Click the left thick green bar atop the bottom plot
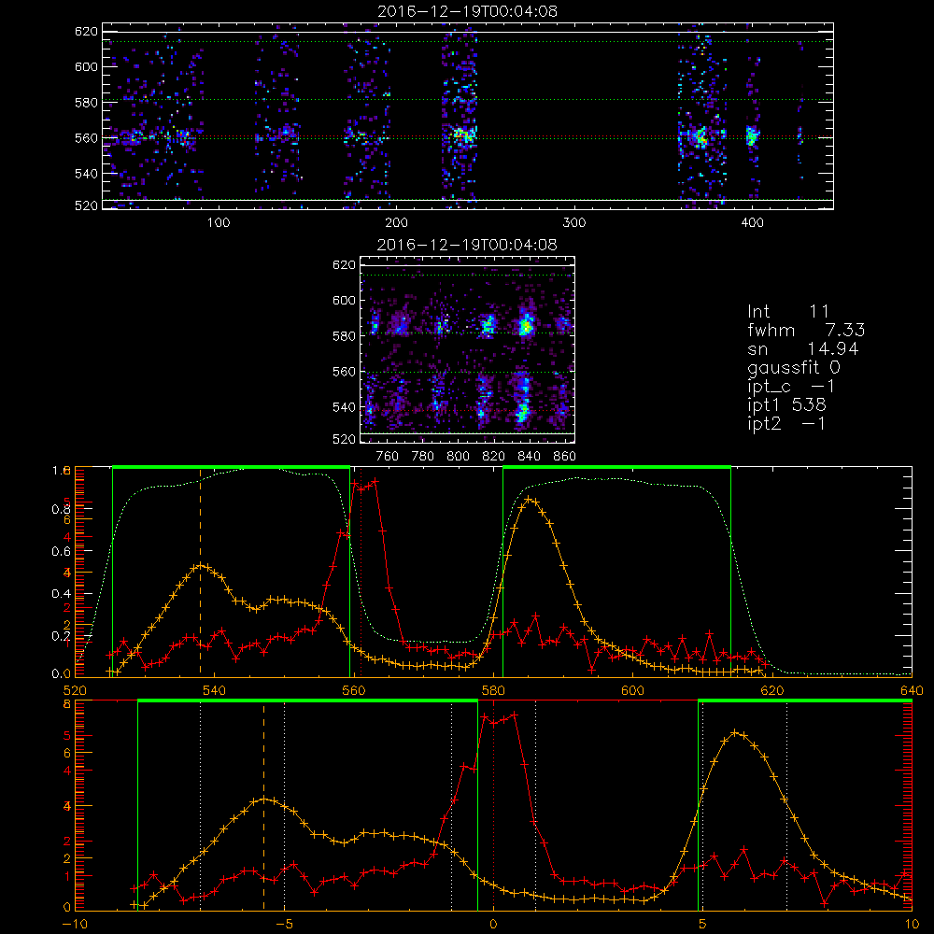This screenshot has height=934, width=934. pos(307,700)
